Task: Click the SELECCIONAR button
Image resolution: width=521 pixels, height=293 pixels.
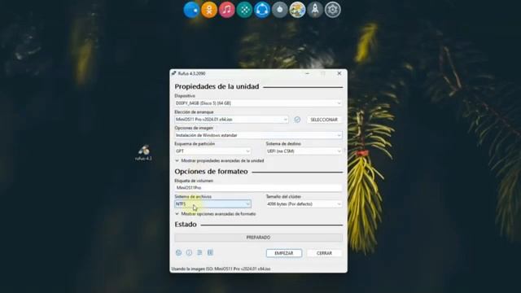Action: [x=324, y=120]
